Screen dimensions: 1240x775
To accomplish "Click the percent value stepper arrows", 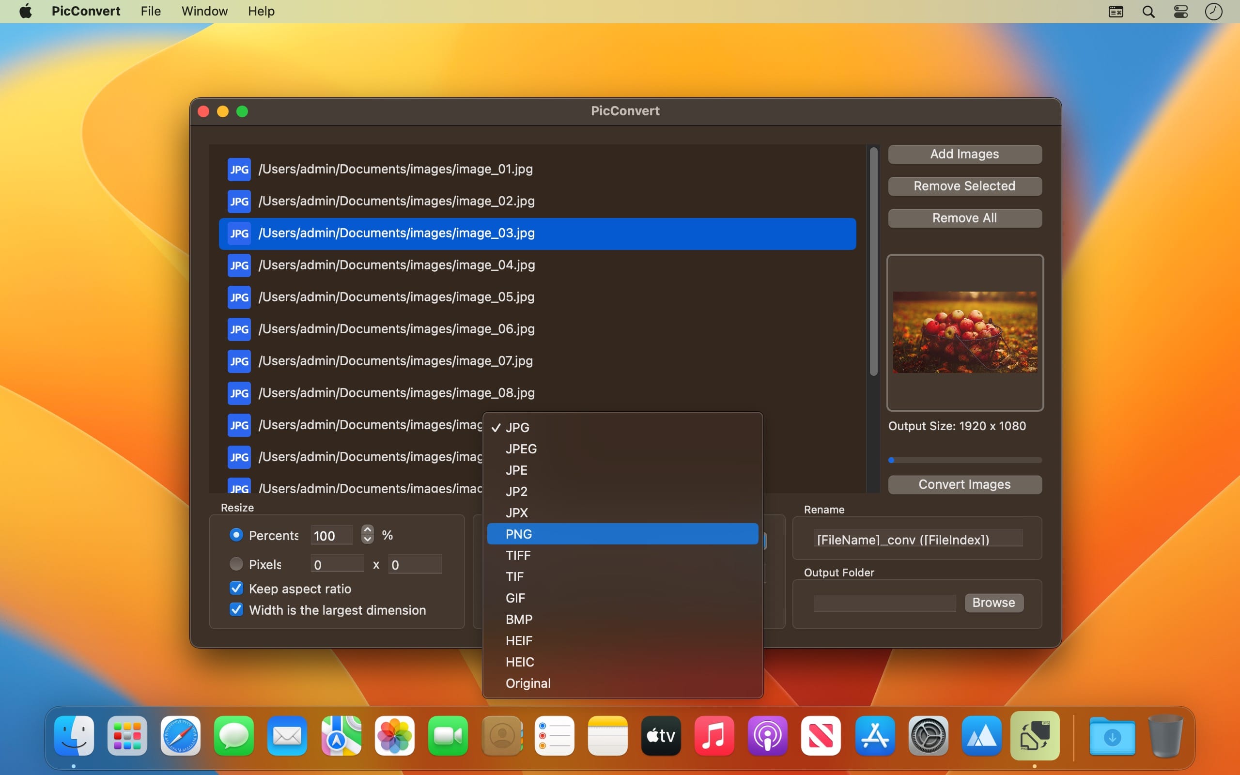I will coord(367,534).
